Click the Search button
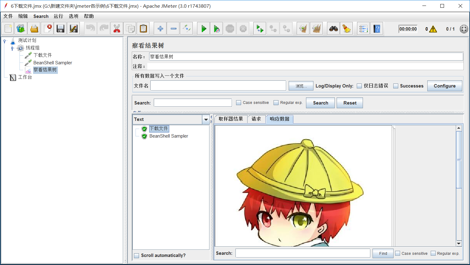Image resolution: width=470 pixels, height=265 pixels. pos(321,103)
